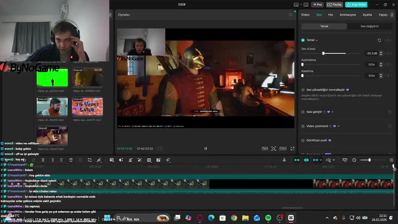398x224 pixels.
Task: Open File Explorer from the taskbar
Action: (245, 218)
